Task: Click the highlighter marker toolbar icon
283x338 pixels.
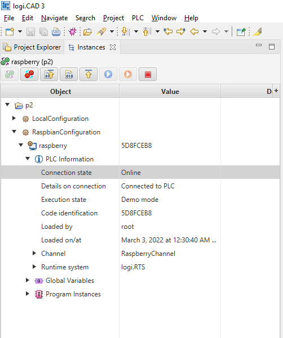Action: coord(258,31)
